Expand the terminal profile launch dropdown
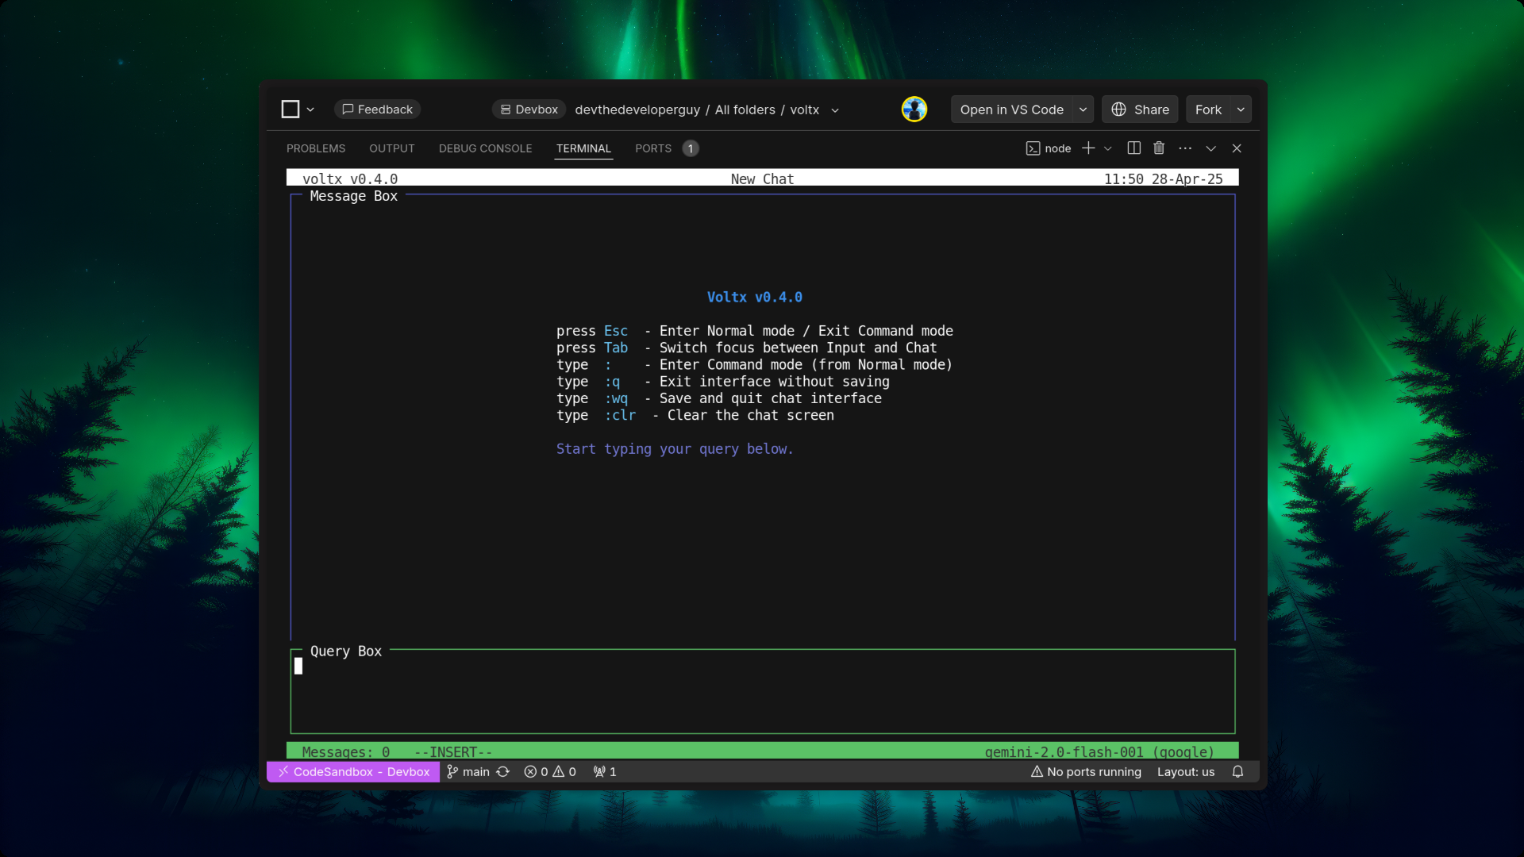Screen dimensions: 1524x857 click(1108, 148)
